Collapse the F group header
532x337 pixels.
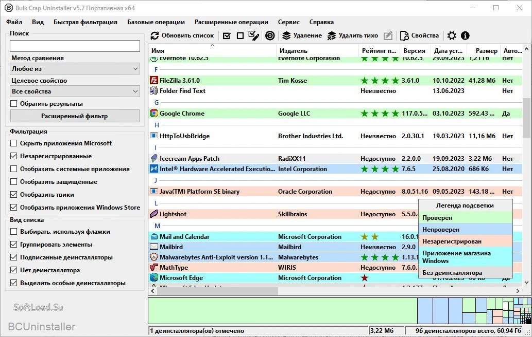pyautogui.click(x=156, y=70)
